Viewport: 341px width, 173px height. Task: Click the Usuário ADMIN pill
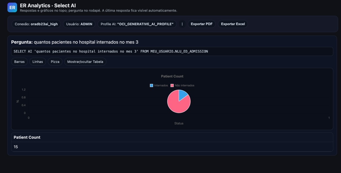[x=79, y=24]
